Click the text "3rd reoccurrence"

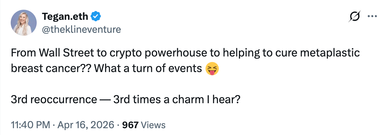(52, 99)
